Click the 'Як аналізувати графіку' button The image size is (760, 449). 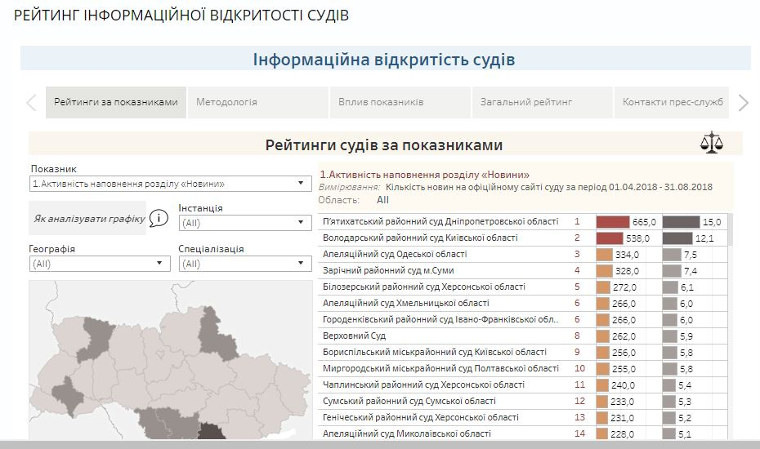(x=88, y=219)
